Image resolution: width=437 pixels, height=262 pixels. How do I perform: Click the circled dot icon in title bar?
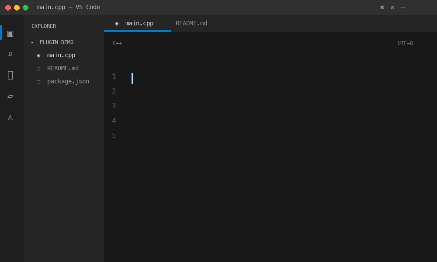[392, 7]
